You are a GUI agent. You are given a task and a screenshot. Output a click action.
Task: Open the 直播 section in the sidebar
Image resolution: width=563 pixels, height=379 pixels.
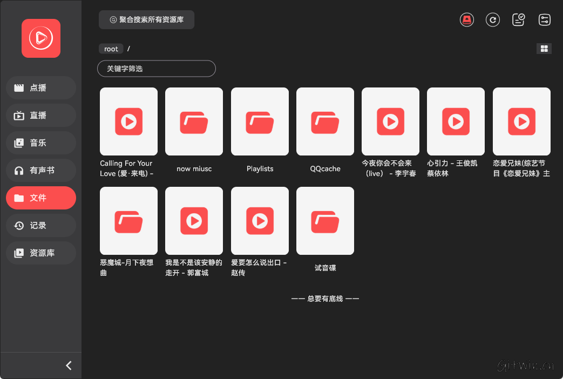(40, 115)
